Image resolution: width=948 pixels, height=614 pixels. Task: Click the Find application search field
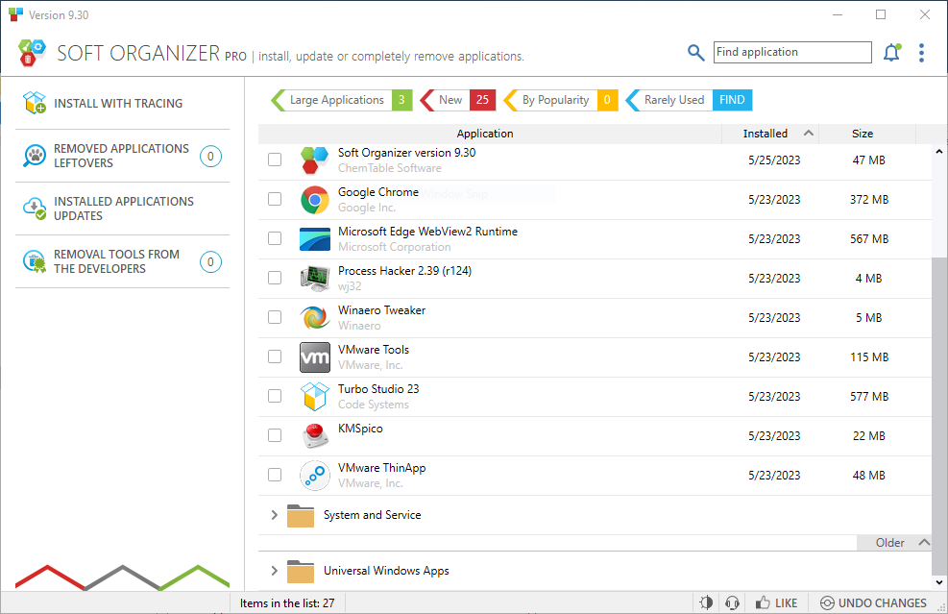coord(792,52)
